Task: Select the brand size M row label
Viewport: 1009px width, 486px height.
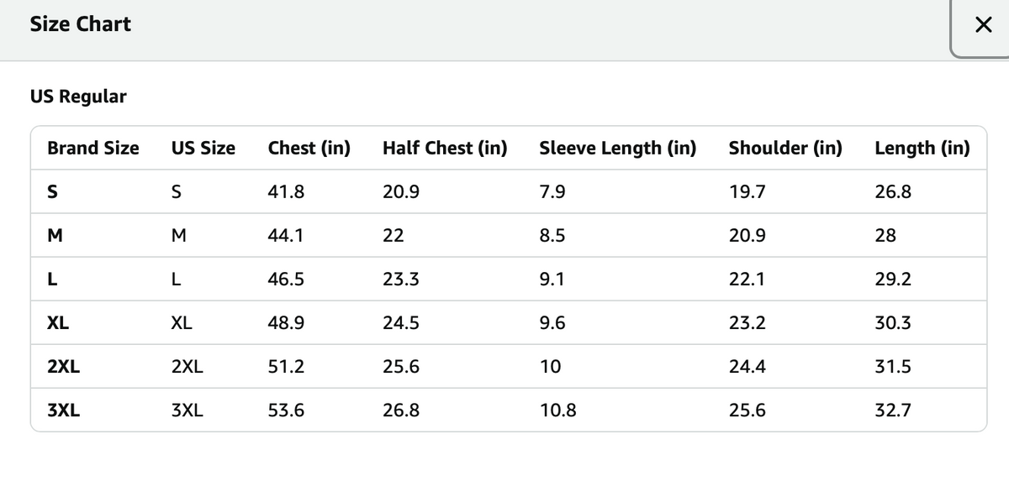Action: 55,236
